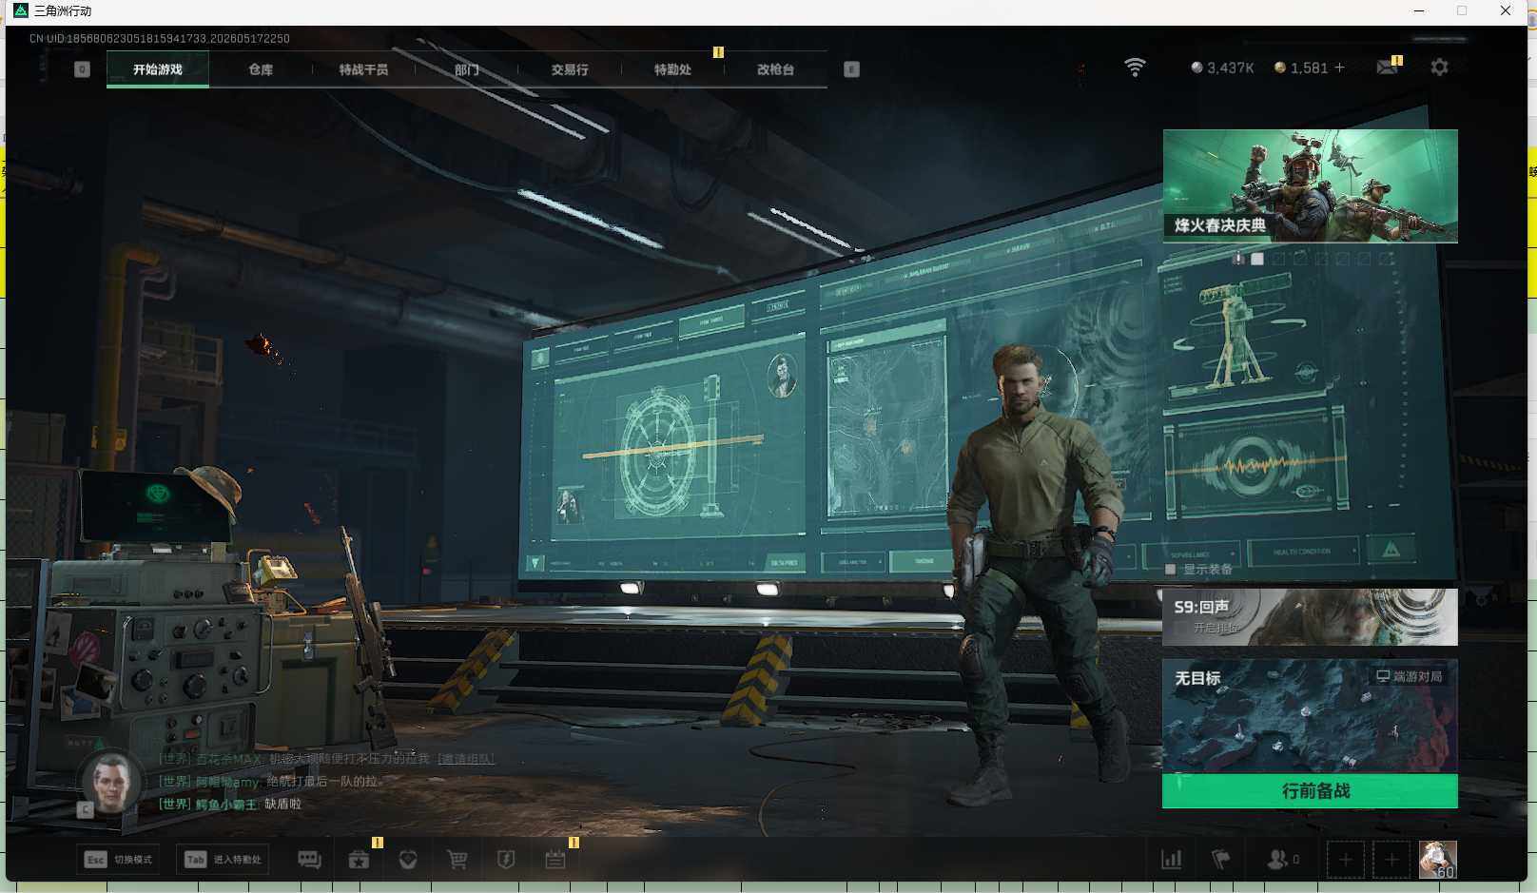Select the 改枪台 tab
Screen dimensions: 1537x893
pyautogui.click(x=775, y=69)
